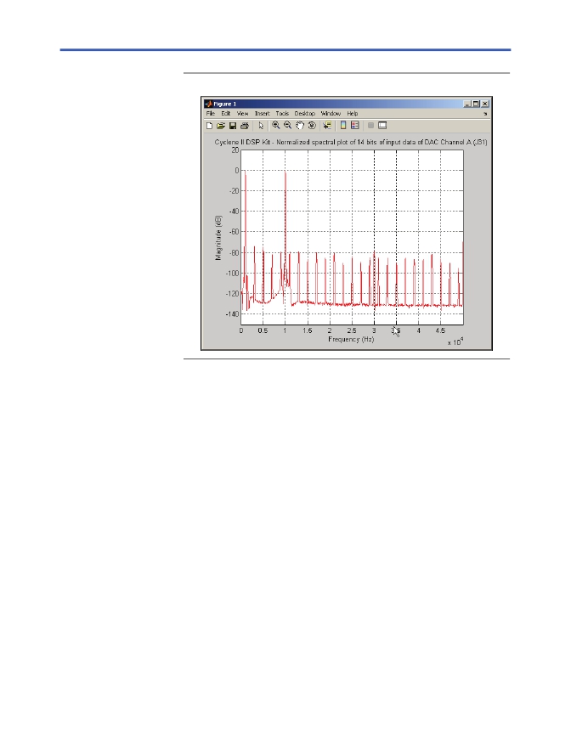The height and width of the screenshot is (734, 571).
Task: Select the Pan hand tool
Action: tap(300, 125)
